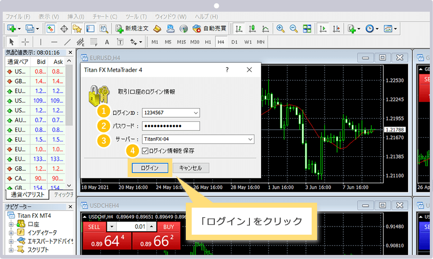This screenshot has height=259, width=433.
Task: Select the cursor arrow tool
Action: tap(12, 42)
